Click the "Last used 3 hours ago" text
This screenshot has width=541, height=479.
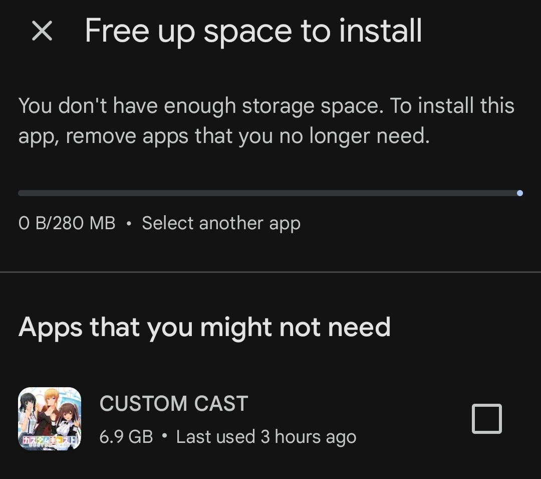pyautogui.click(x=266, y=437)
